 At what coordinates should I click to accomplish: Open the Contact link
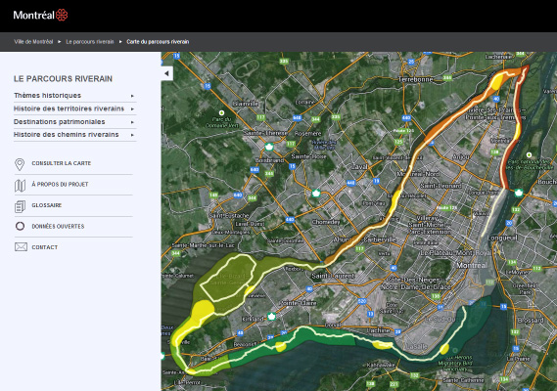[44, 247]
